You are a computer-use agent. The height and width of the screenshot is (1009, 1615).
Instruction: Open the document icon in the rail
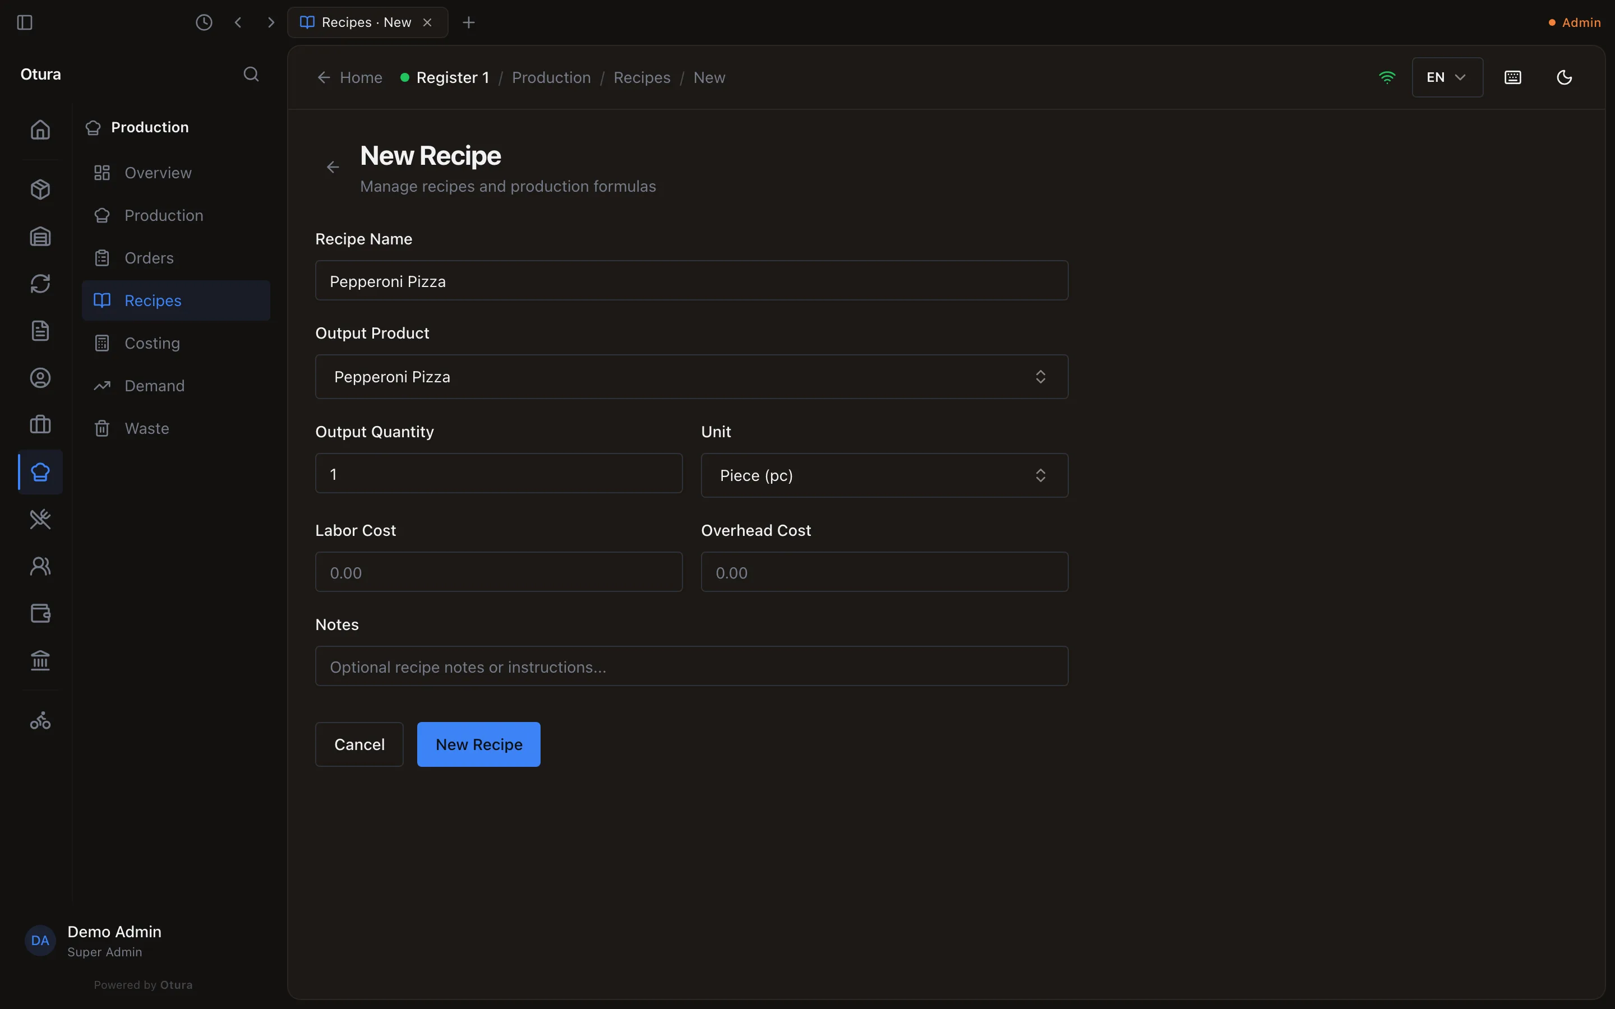coord(40,331)
